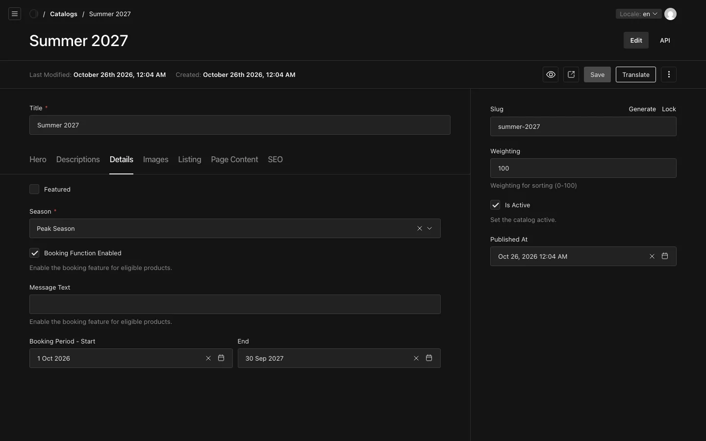Switch to the Descriptions tab
The image size is (706, 441).
[x=78, y=159]
